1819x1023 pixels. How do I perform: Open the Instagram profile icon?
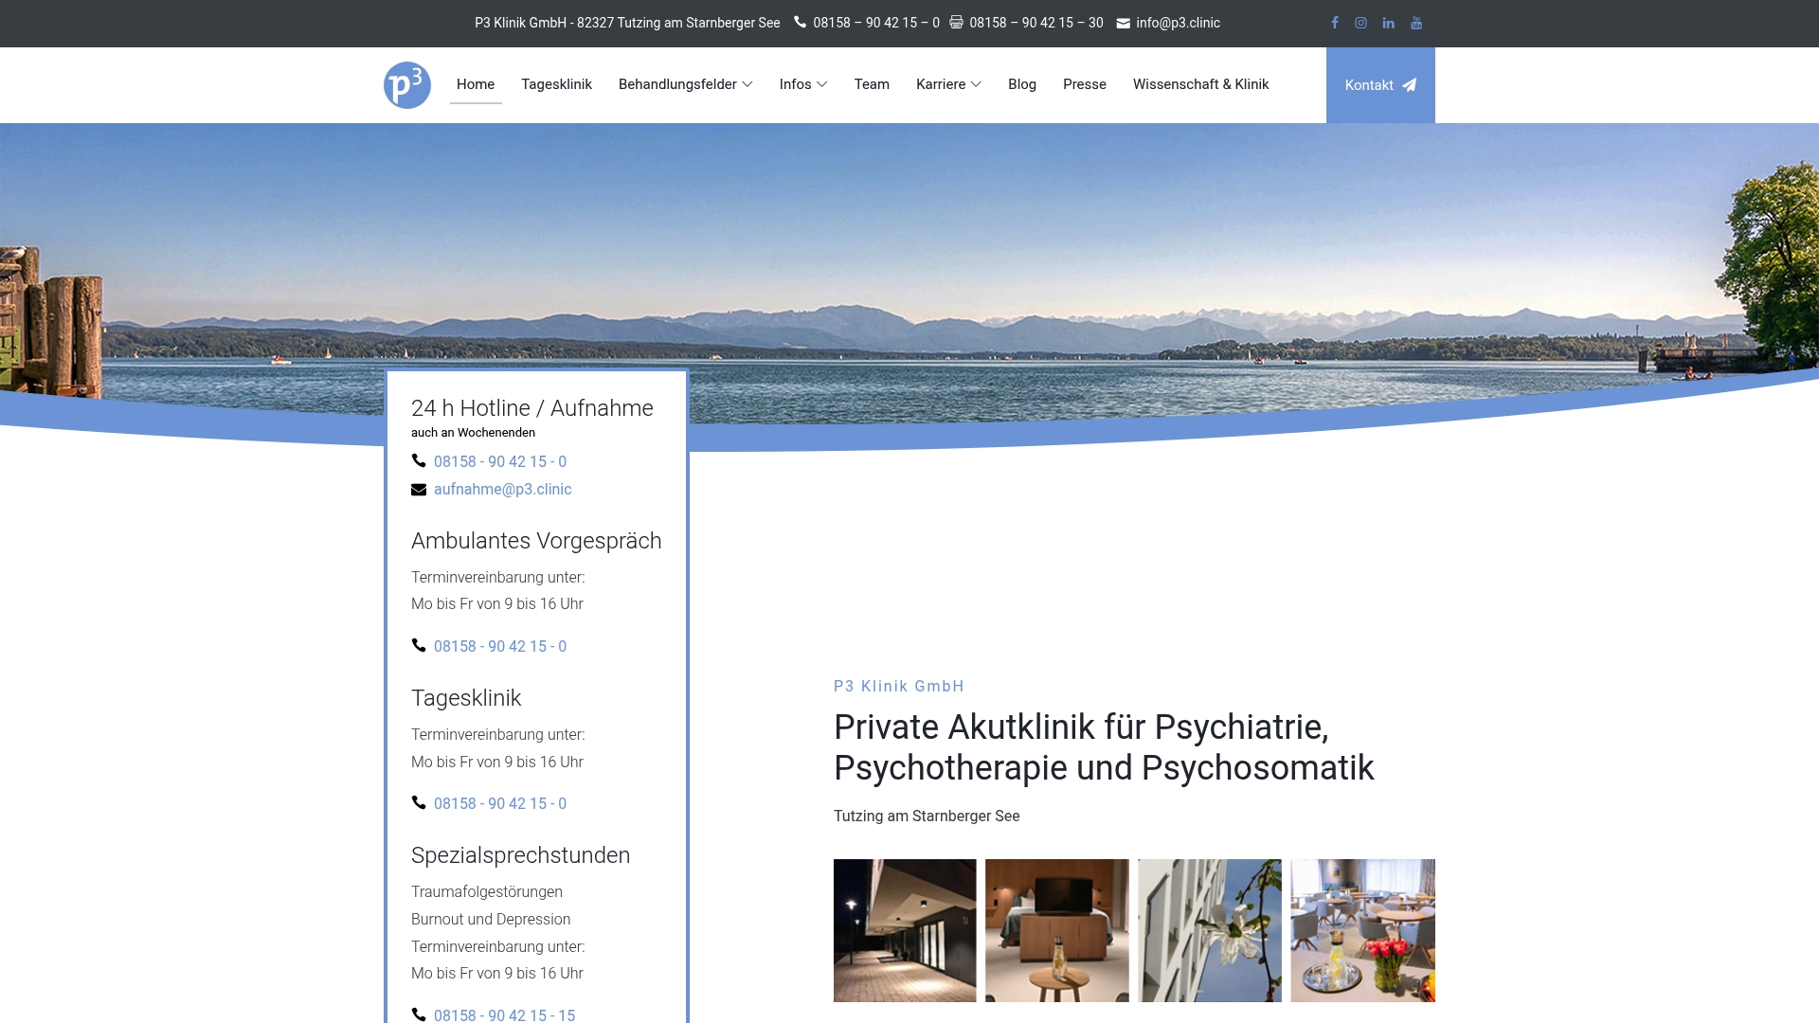[x=1360, y=23]
